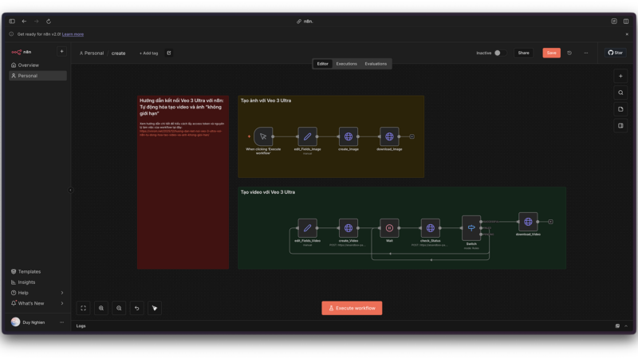Toggle the Inactive workflow switch
The height and width of the screenshot is (359, 638).
coord(498,53)
